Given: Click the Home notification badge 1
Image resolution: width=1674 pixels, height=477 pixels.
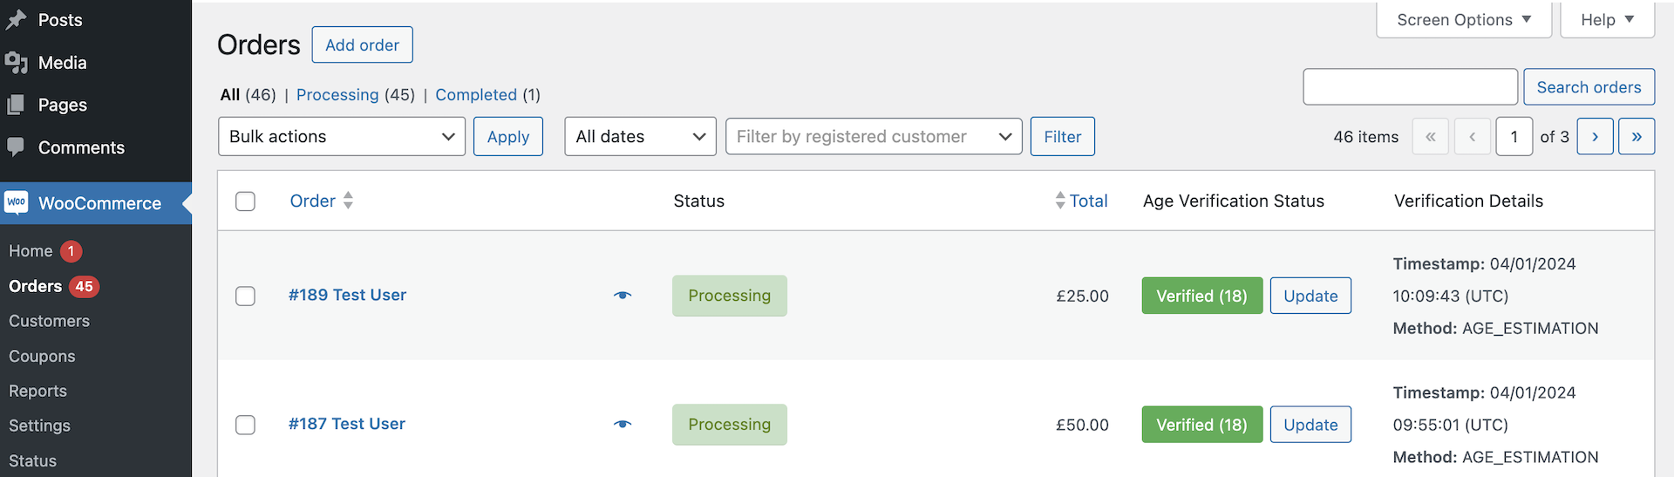Looking at the screenshot, I should pos(71,251).
